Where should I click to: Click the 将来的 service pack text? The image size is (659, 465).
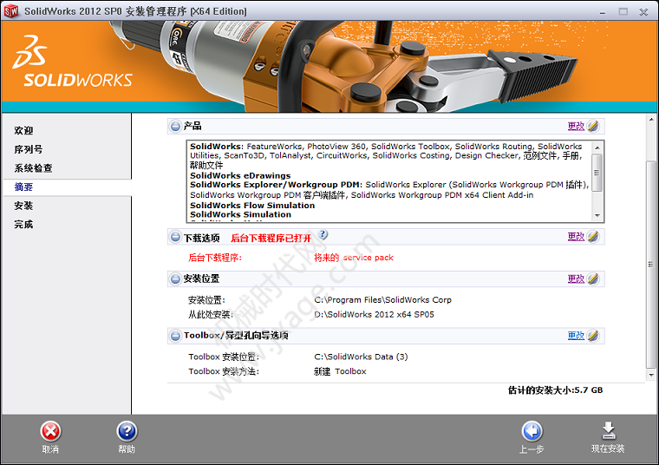pos(354,258)
